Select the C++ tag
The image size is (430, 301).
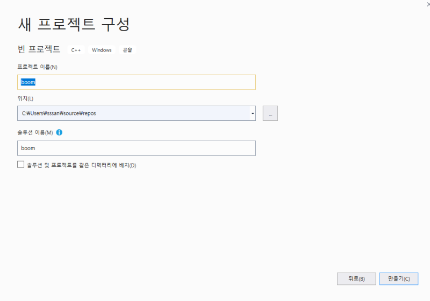[x=76, y=50]
